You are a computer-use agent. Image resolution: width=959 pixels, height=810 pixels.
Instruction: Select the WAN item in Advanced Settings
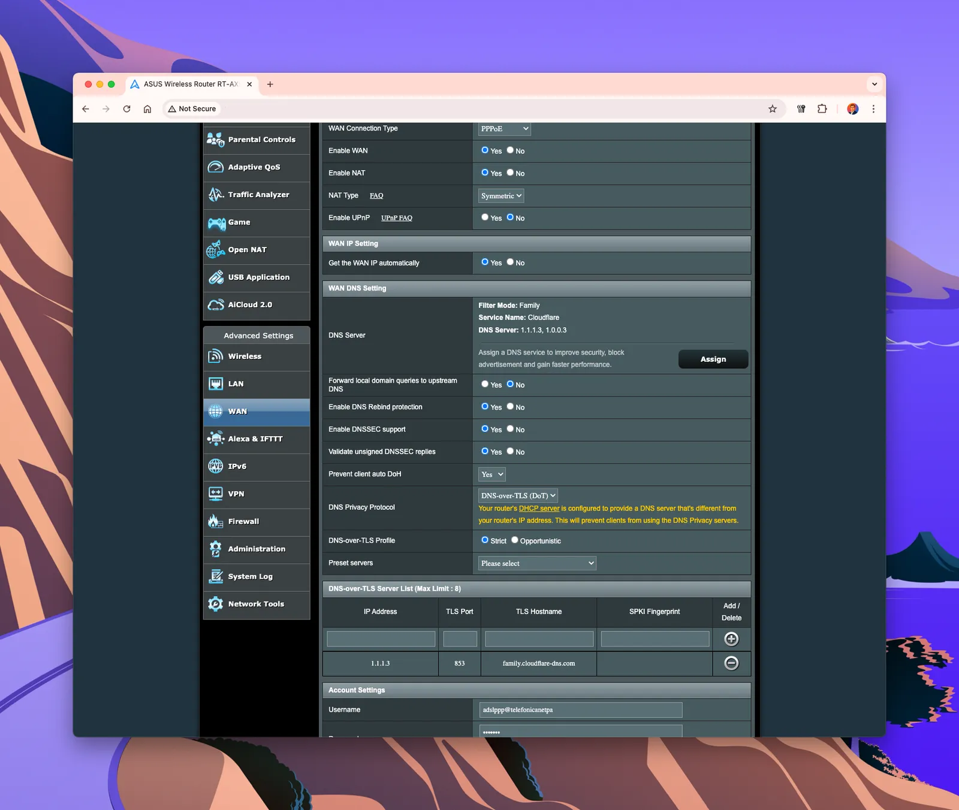point(257,412)
